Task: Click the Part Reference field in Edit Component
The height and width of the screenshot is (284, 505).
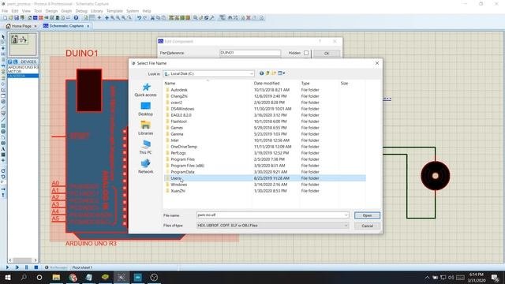Action: (250, 53)
